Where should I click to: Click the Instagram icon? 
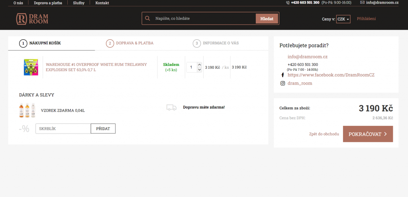tap(282, 83)
